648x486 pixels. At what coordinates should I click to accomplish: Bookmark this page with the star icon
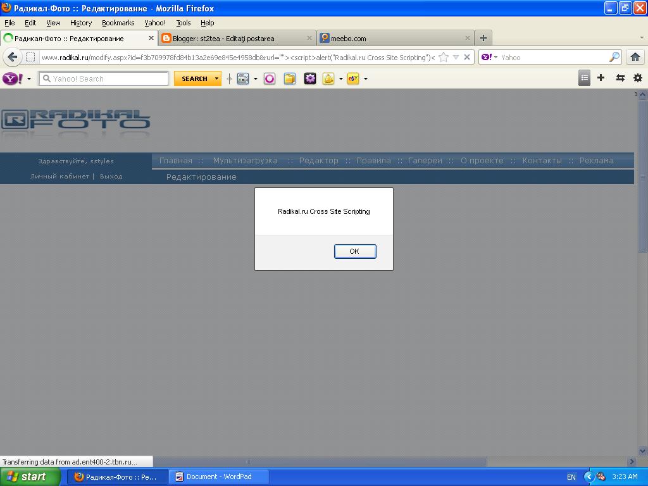coord(444,57)
